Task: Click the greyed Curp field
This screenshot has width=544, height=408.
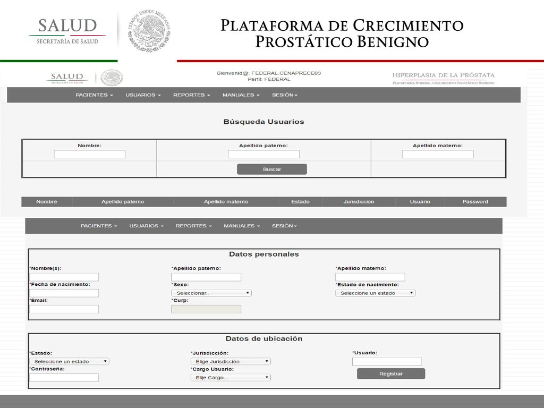Action: click(206, 309)
